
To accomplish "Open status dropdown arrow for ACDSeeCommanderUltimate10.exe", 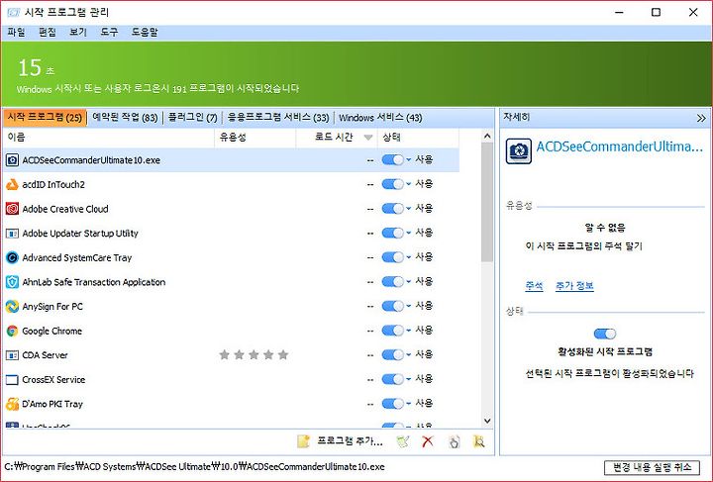I will 408,160.
